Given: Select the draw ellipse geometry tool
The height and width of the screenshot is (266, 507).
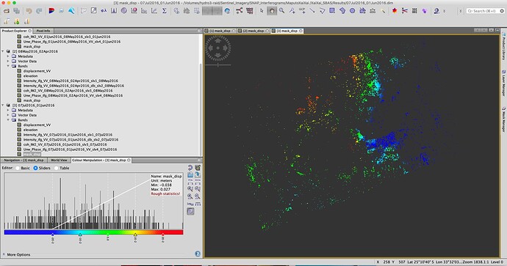Looking at the screenshot, I should pos(353,11).
